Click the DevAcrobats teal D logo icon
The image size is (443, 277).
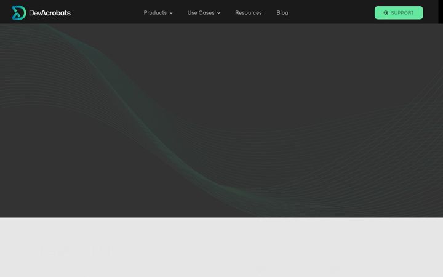tap(19, 13)
